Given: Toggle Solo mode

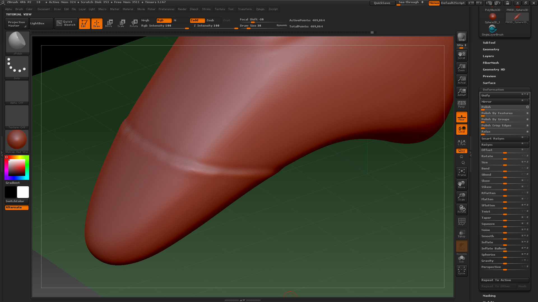Looking at the screenshot, I should (462, 259).
